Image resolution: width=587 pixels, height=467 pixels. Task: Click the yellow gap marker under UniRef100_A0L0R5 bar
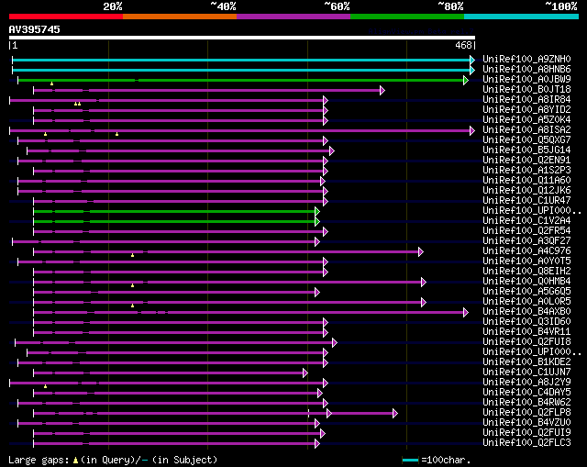pyautogui.click(x=132, y=306)
